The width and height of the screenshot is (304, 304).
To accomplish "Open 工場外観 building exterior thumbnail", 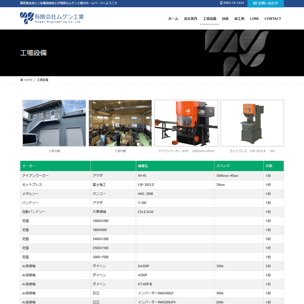I will pyautogui.click(x=54, y=123).
